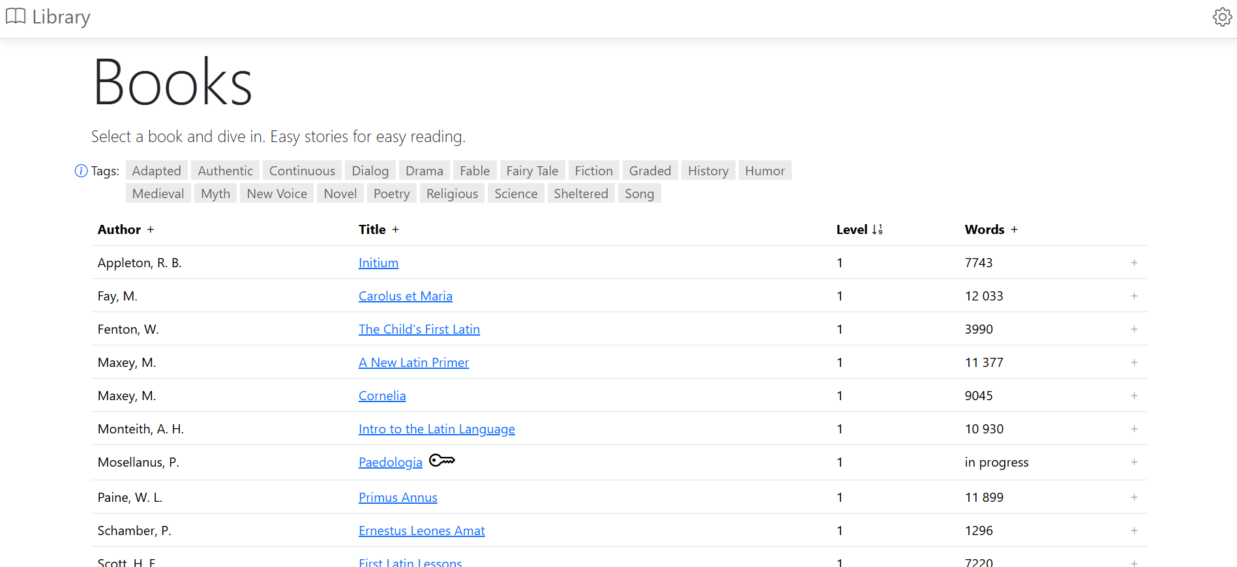Screen dimensions: 1237x567
Task: Sort table by Author header
Action: coord(119,229)
